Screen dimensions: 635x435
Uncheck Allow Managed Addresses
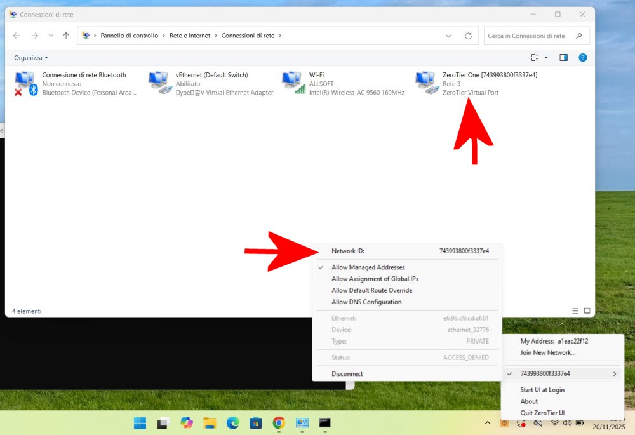click(x=370, y=267)
